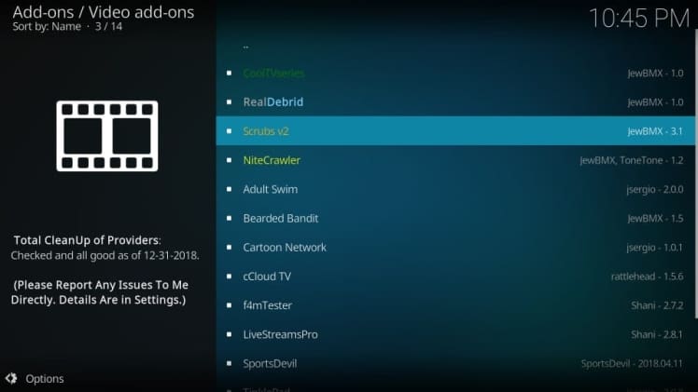The image size is (698, 392).
Task: Open the Options menu label
Action: coord(45,379)
